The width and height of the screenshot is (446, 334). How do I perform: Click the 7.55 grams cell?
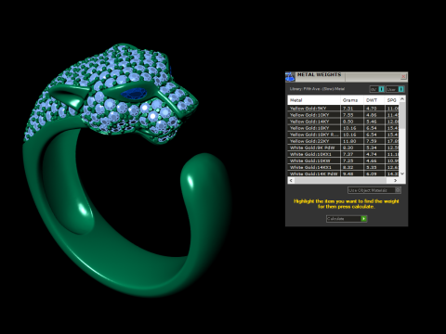click(352, 115)
